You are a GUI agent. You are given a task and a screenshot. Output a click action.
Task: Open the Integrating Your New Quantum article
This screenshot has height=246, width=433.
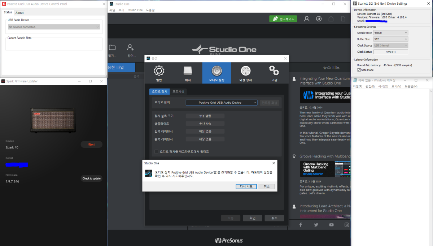[325, 81]
